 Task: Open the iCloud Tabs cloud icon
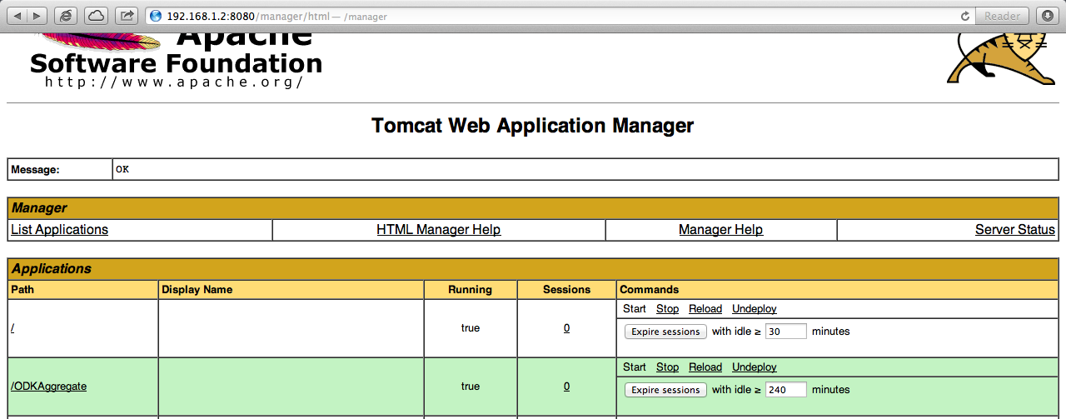pos(97,16)
